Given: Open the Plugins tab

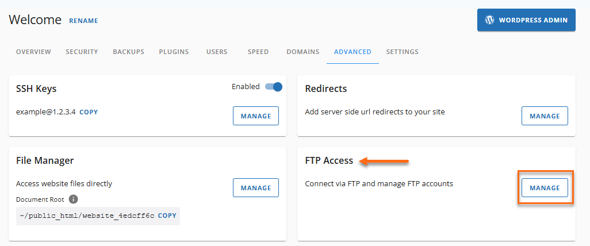Looking at the screenshot, I should 174,52.
